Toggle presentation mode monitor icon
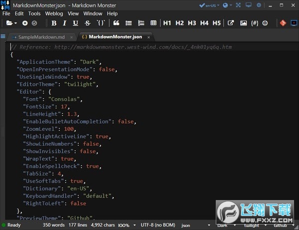Screen dimensions: 299x230 [248, 5]
